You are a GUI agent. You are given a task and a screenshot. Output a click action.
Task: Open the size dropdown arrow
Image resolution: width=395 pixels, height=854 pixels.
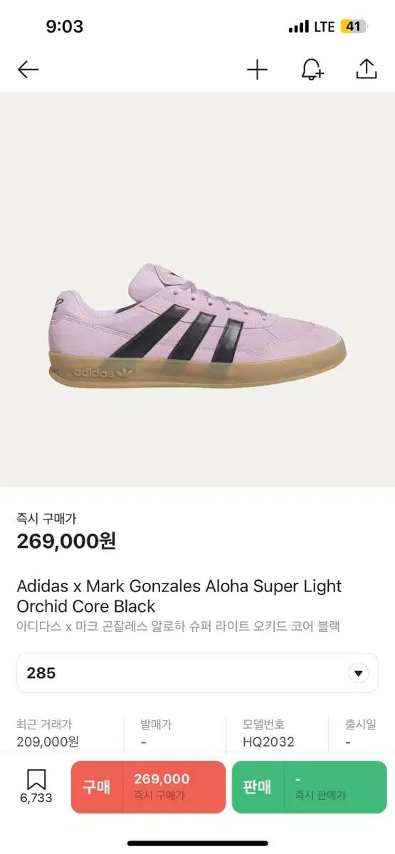click(358, 673)
